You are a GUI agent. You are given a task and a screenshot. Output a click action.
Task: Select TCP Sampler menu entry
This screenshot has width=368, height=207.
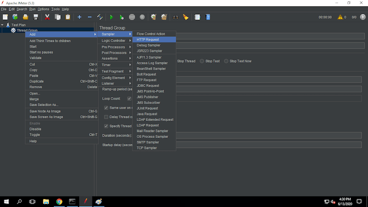[154, 148]
